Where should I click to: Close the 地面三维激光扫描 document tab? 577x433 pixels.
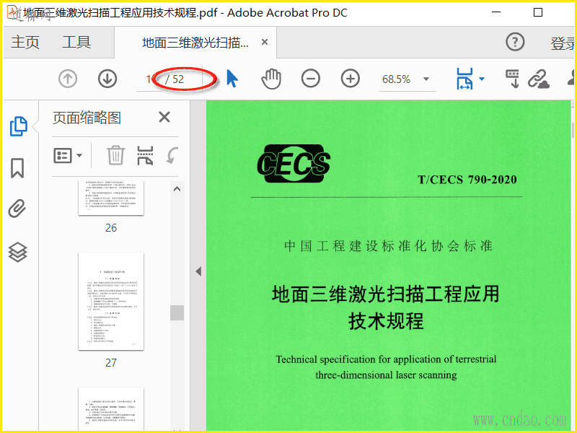click(265, 42)
